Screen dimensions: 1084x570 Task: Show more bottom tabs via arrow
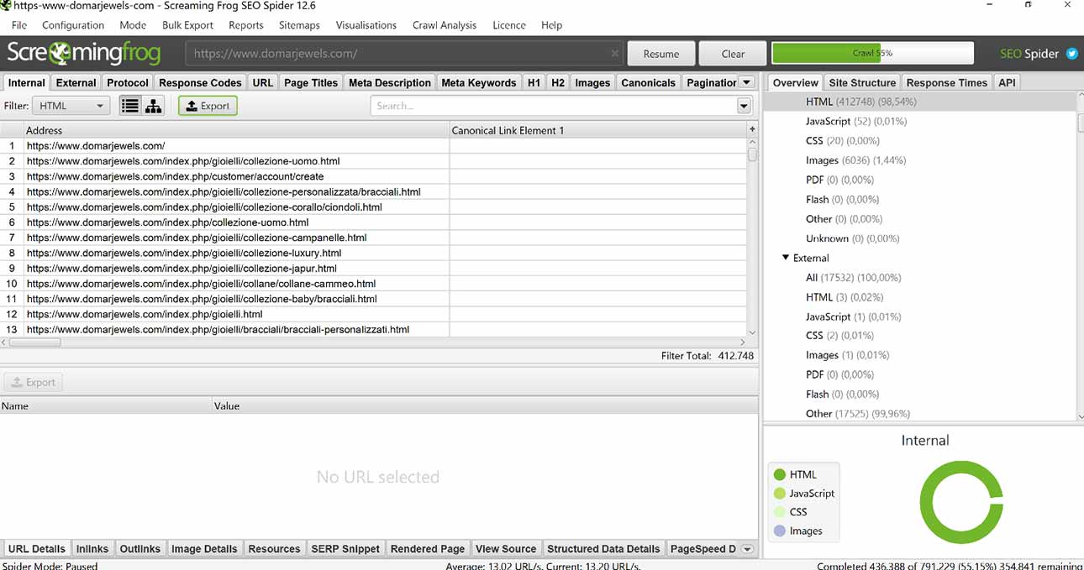[746, 549]
